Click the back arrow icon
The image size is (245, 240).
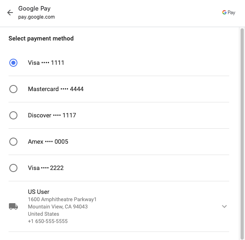pyautogui.click(x=10, y=13)
